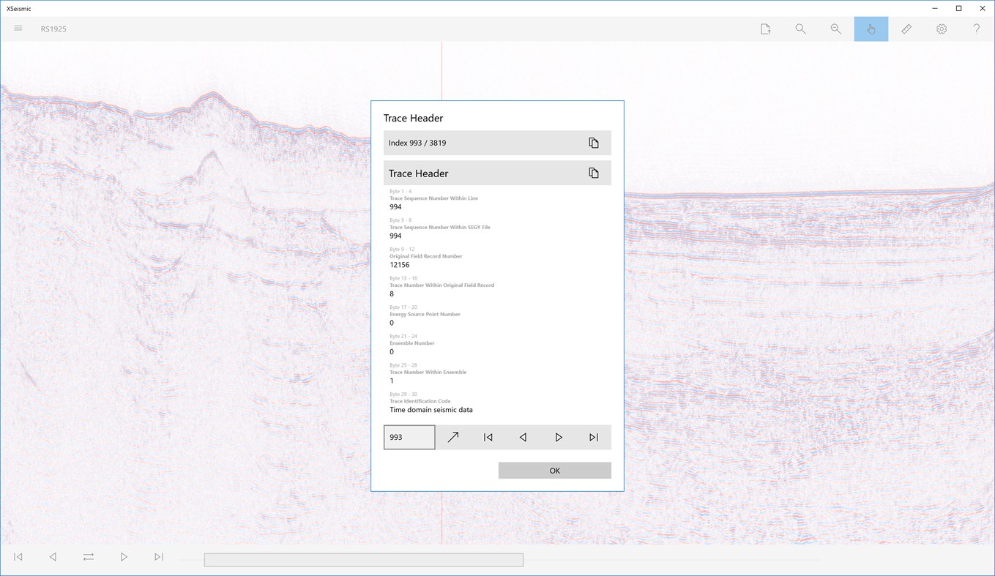Open the help panel

[x=976, y=29]
